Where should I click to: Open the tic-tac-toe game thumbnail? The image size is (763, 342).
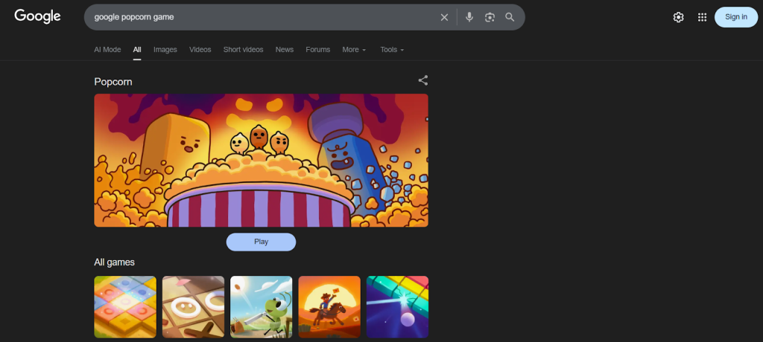coord(193,307)
